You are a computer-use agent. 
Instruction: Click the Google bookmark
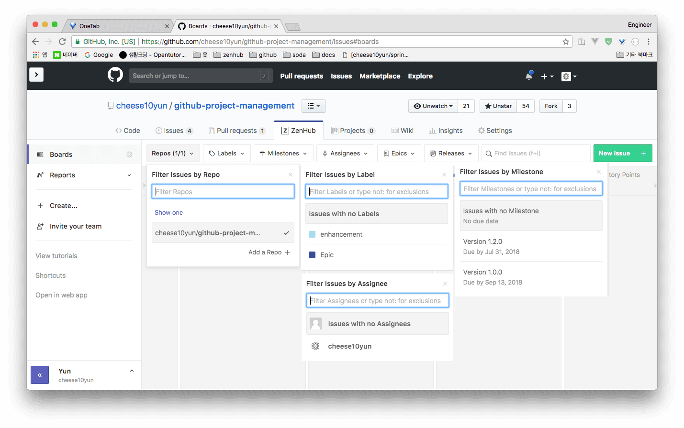[x=99, y=55]
